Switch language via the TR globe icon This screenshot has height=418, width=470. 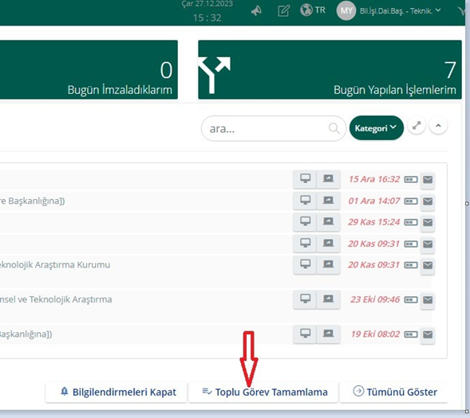(313, 10)
